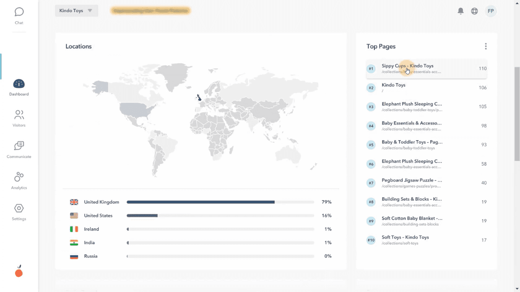520x292 pixels.
Task: Click the #10 rank badge
Action: pos(371,240)
